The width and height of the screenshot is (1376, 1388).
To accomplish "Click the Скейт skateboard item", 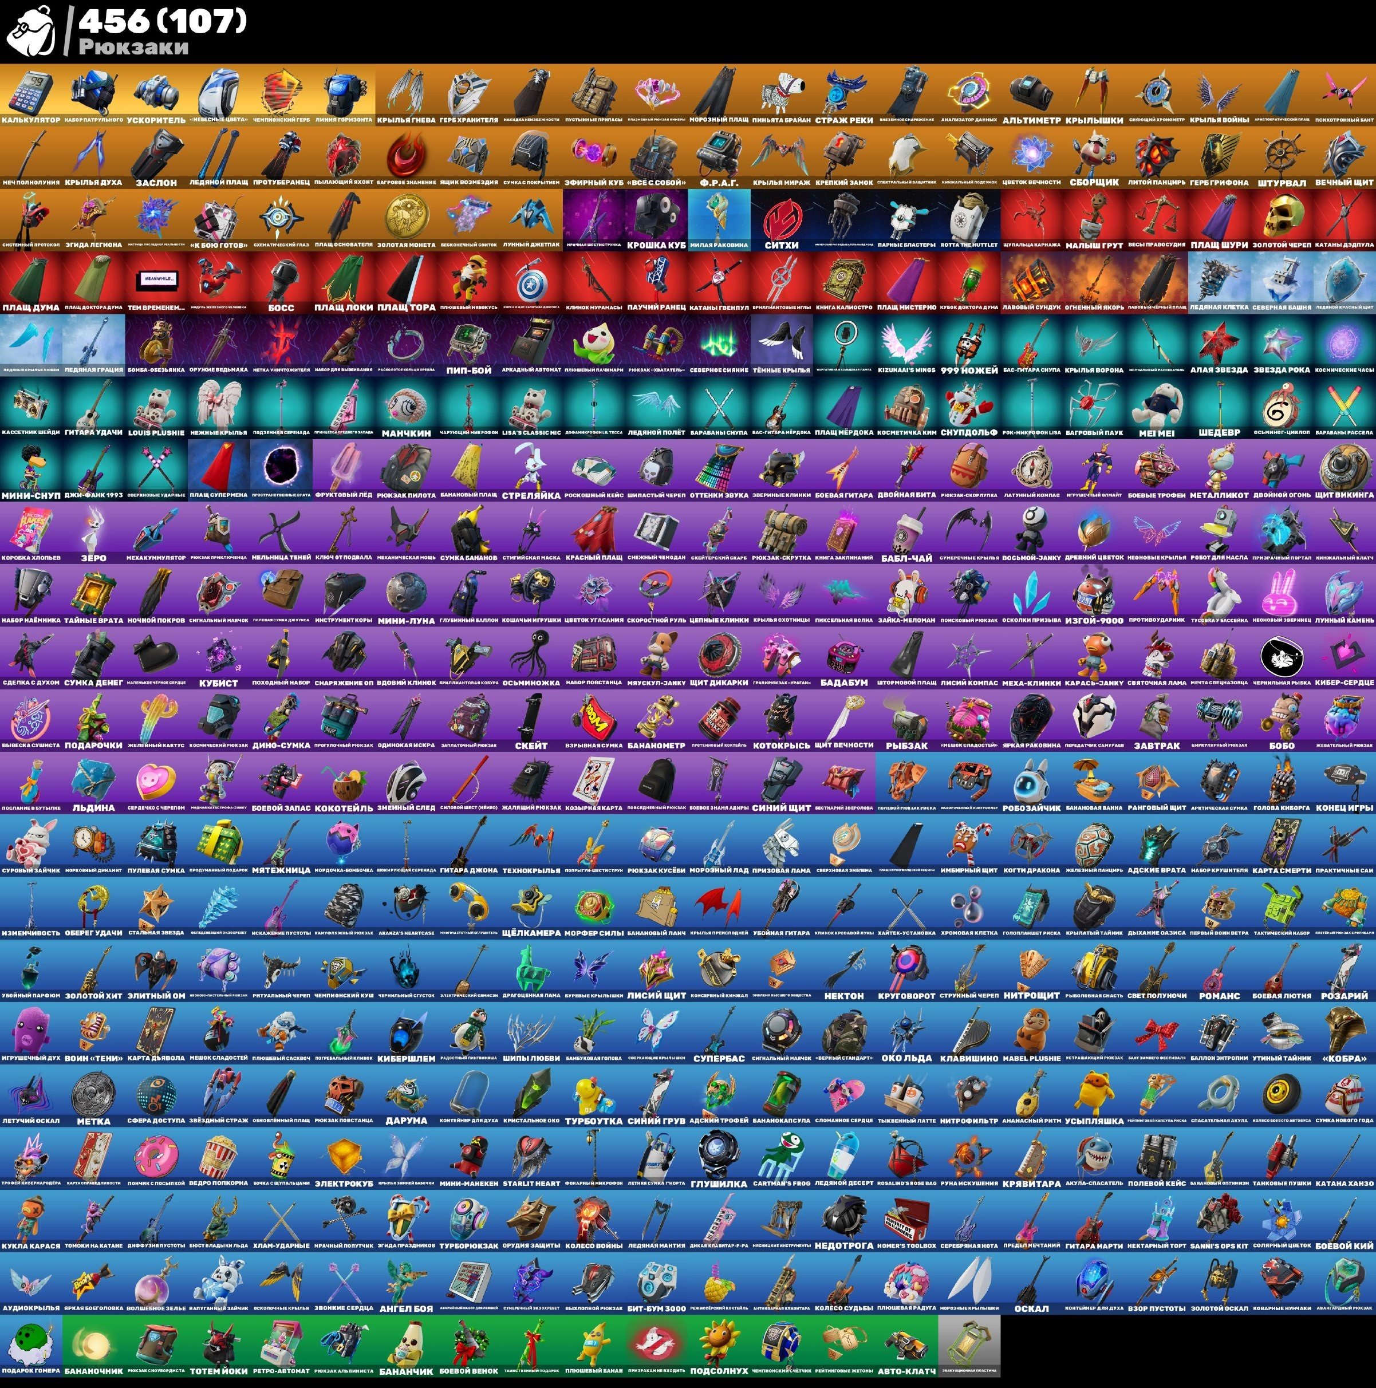I will click(531, 720).
